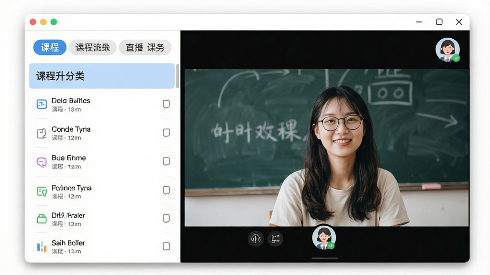
Task: Click the green full-screen dot
Action: click(x=54, y=22)
